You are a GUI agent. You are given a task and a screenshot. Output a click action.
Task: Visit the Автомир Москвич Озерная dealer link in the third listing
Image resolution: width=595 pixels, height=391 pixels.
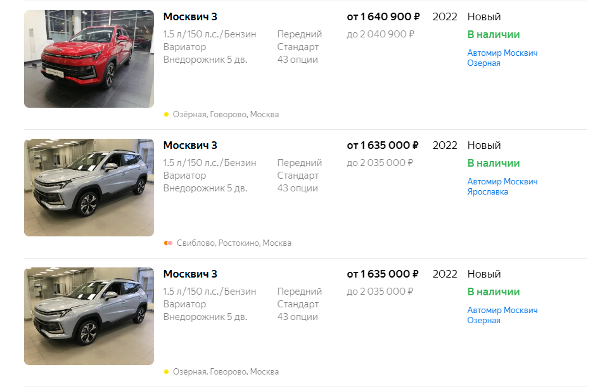[x=502, y=316]
